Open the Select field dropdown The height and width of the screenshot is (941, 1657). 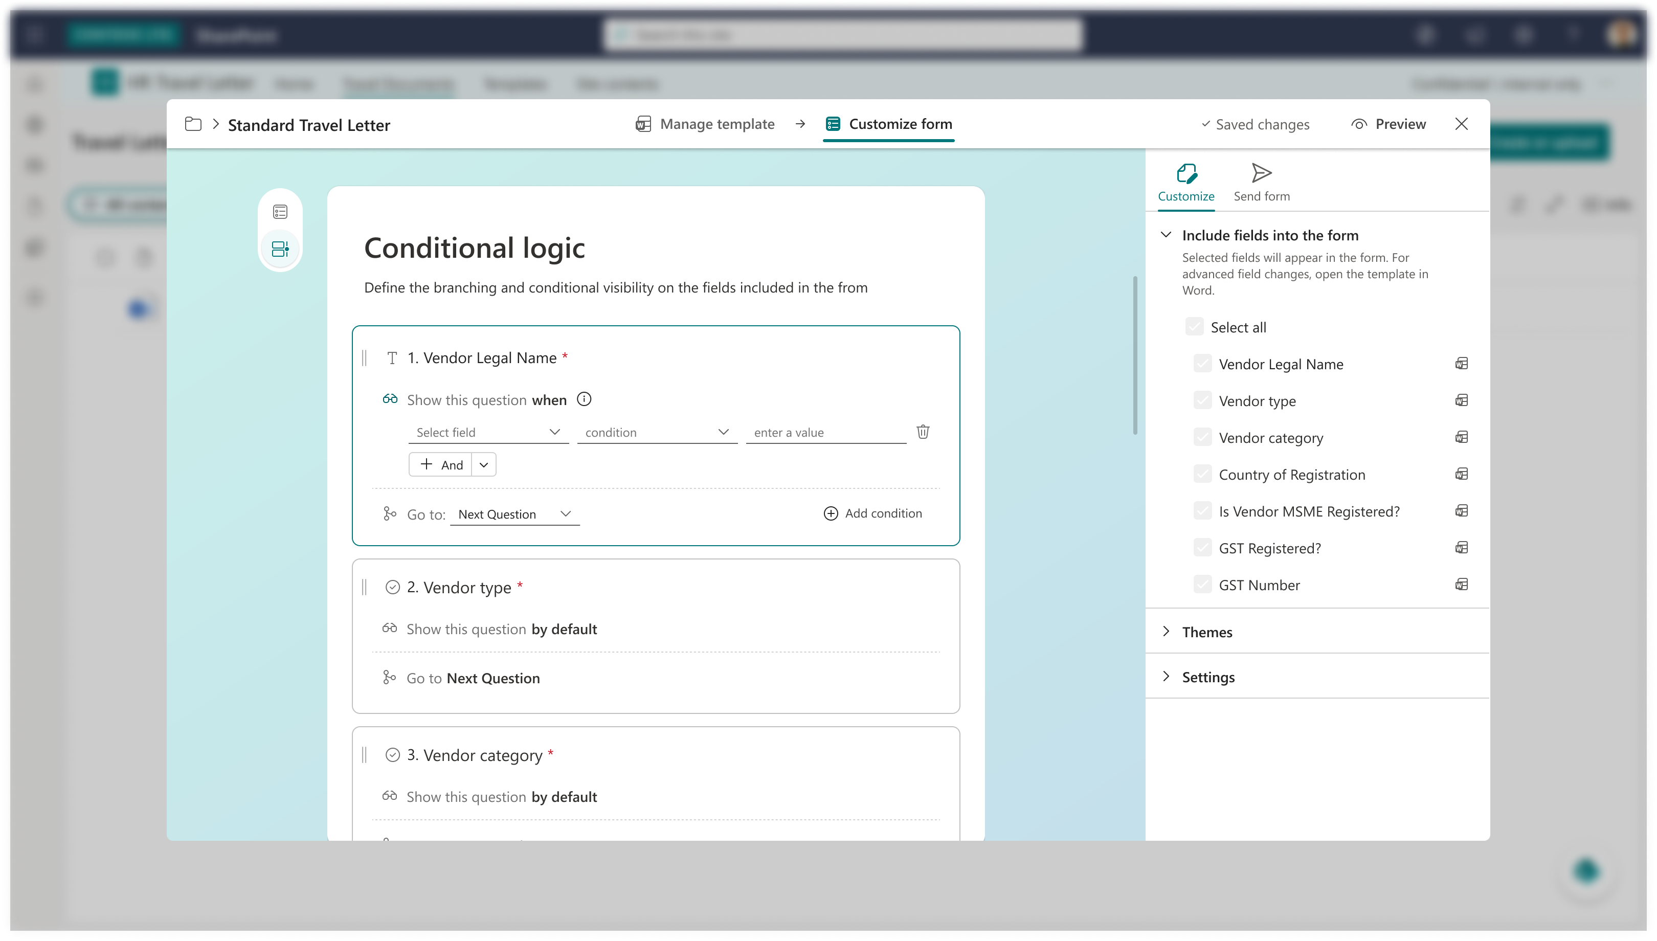point(488,432)
